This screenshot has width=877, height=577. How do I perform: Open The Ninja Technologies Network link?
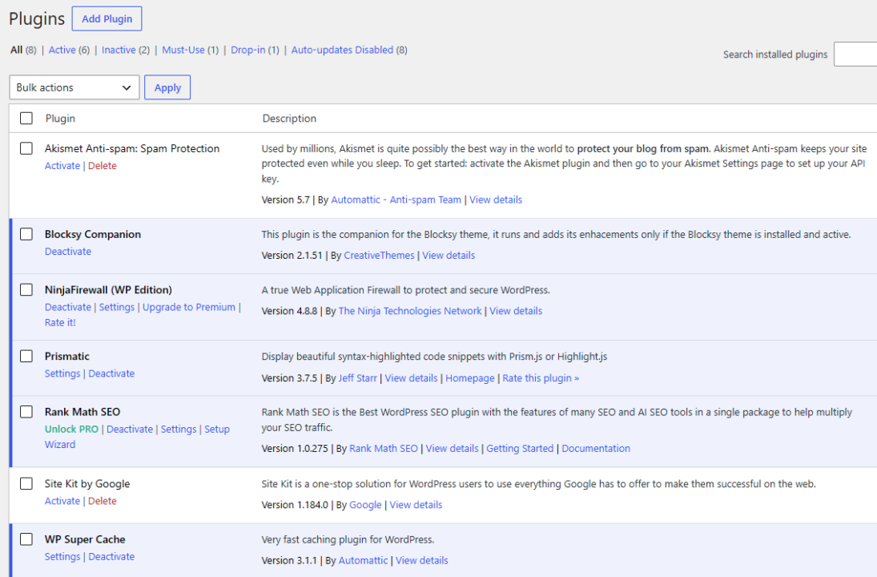pos(410,311)
